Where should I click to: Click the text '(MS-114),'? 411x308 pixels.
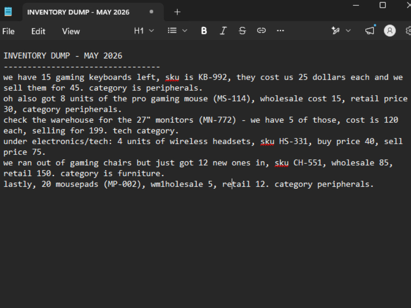(234, 99)
